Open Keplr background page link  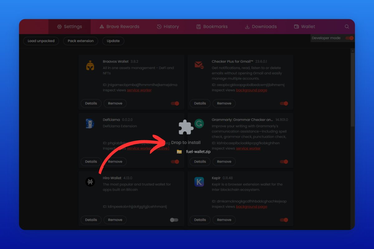[251, 207]
